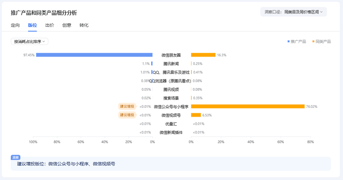The width and height of the screenshot is (343, 180).
Task: Switch to the 定向 tab
Action: (x=15, y=25)
